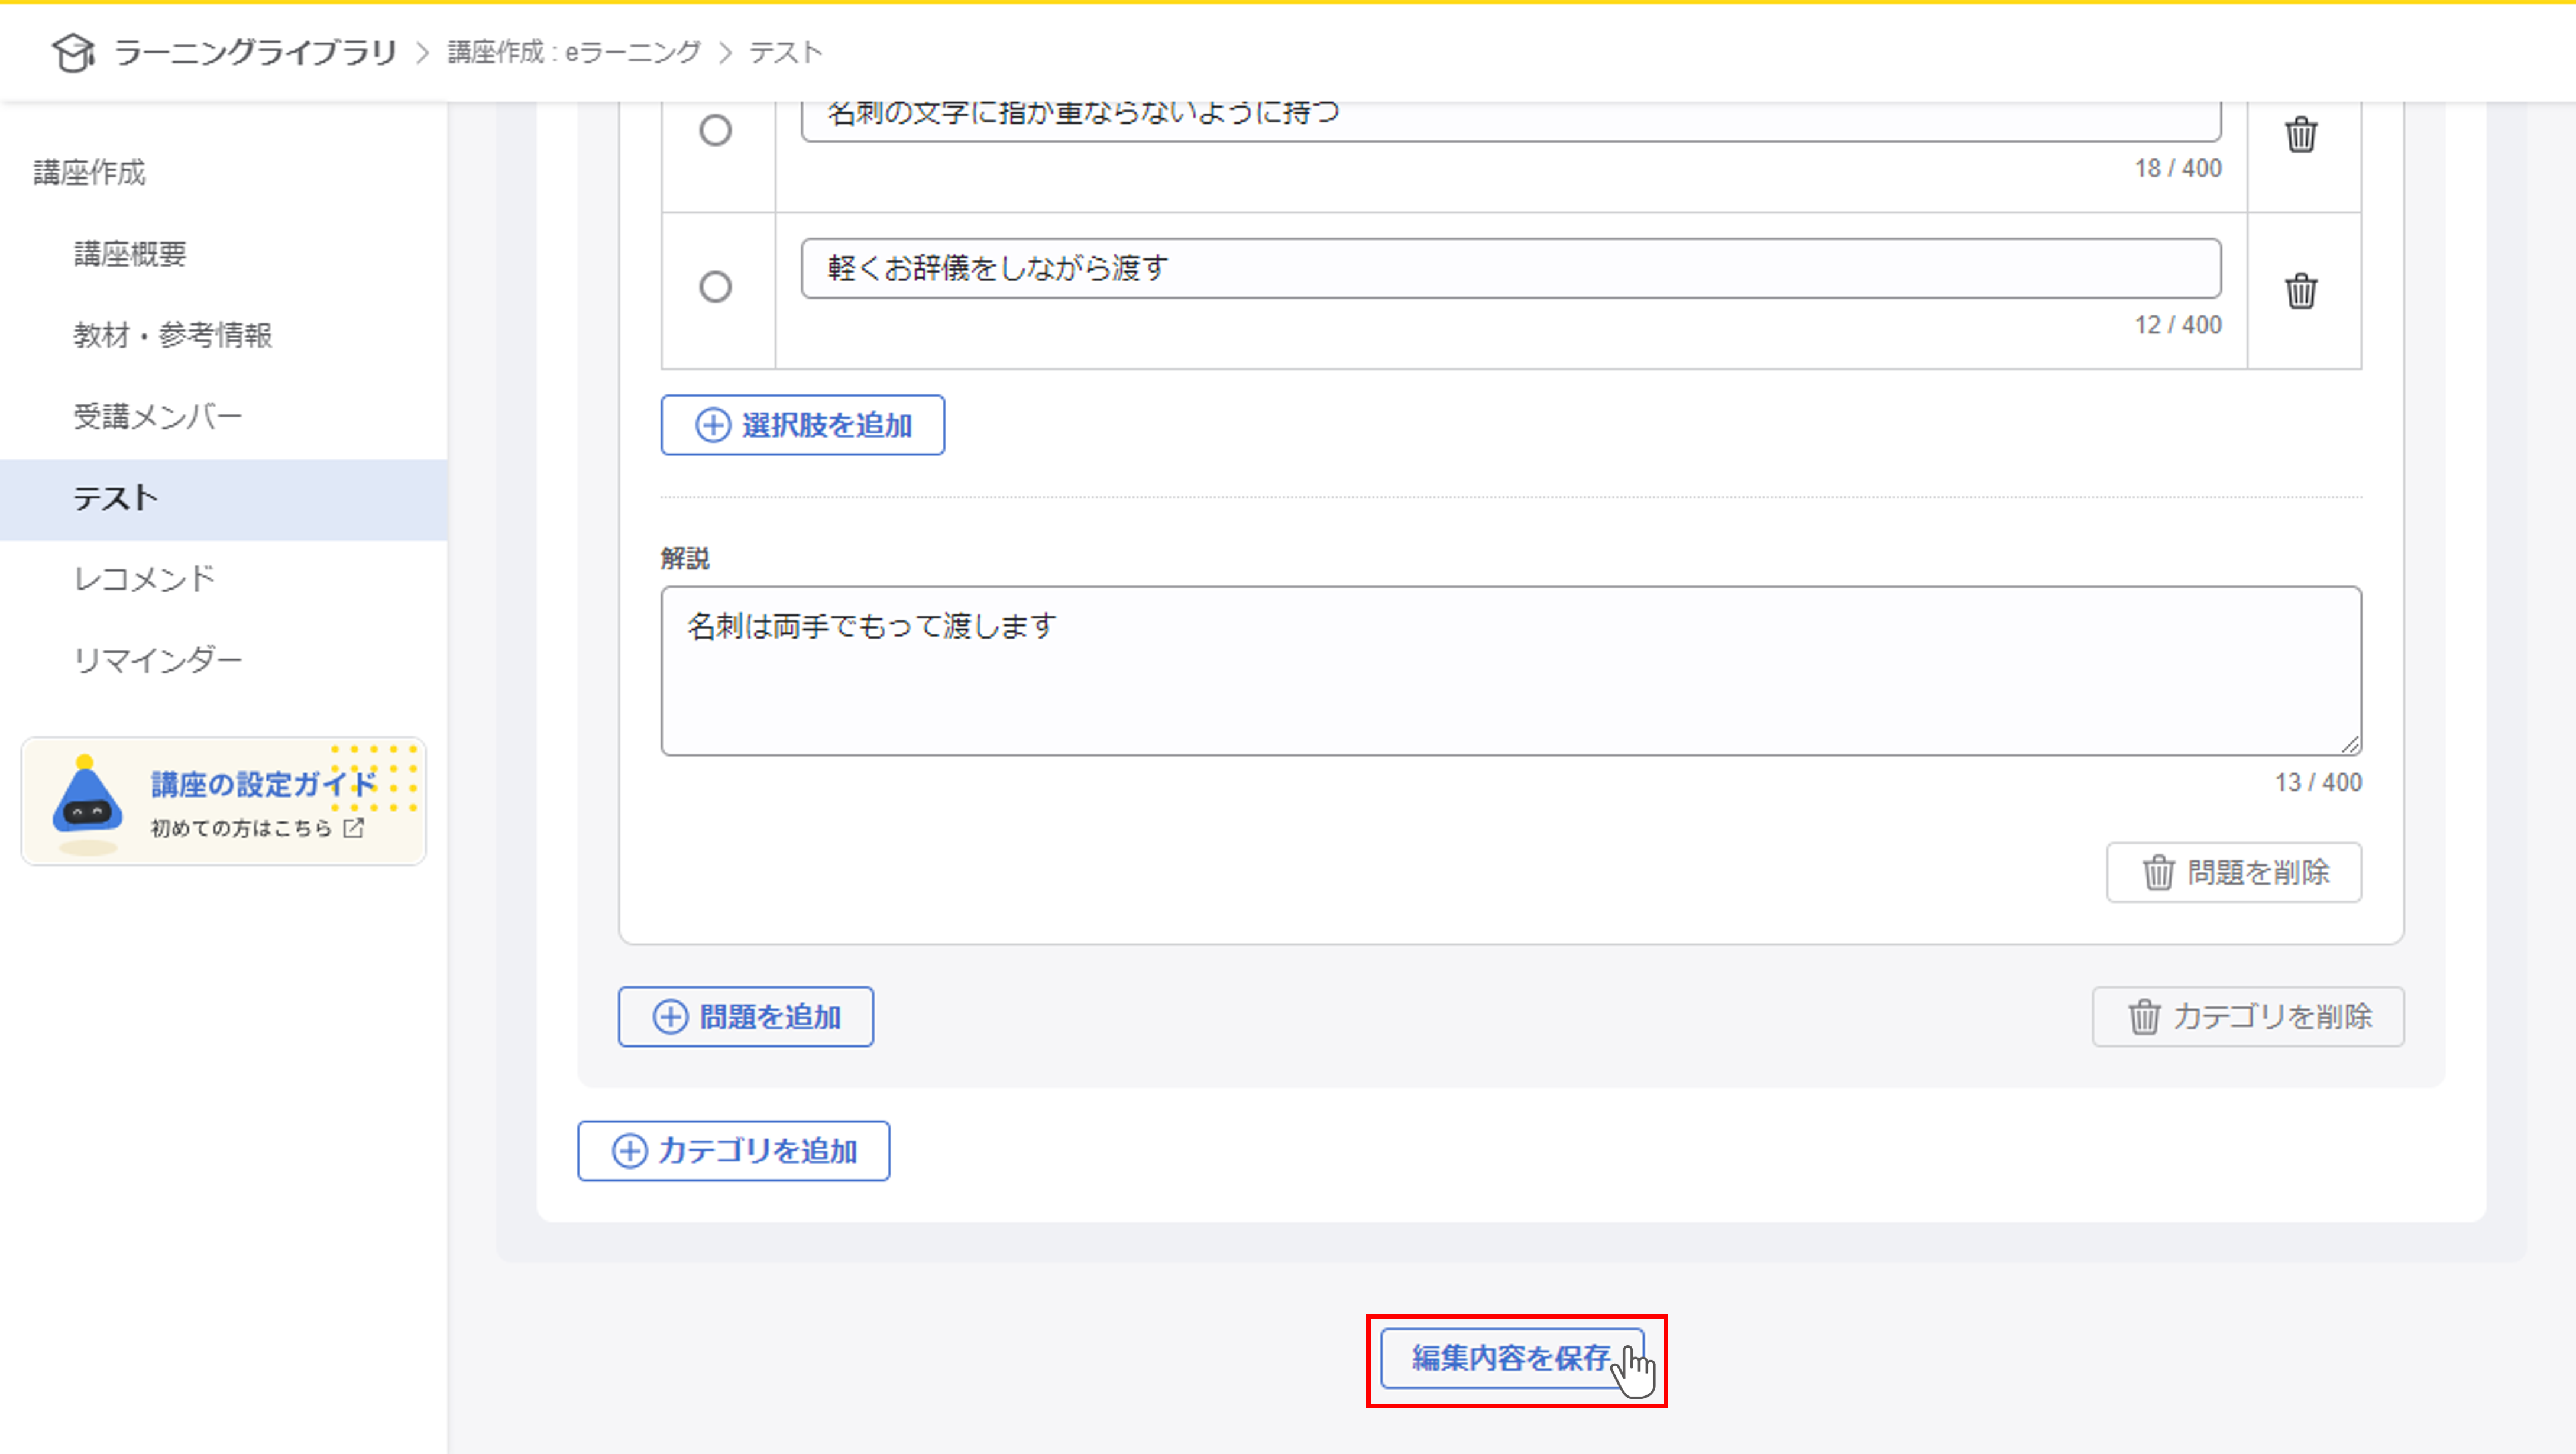The image size is (2576, 1454).
Task: Select radio for 軽くお辞儀をしながら渡す
Action: pos(715,287)
